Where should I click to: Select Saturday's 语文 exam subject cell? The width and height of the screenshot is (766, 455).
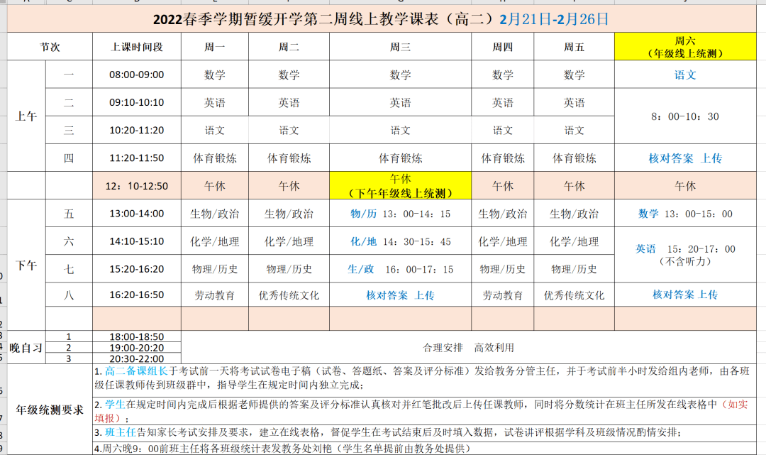[684, 74]
